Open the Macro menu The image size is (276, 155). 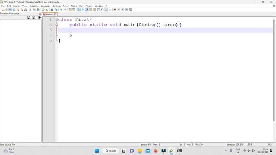pos(74,6)
